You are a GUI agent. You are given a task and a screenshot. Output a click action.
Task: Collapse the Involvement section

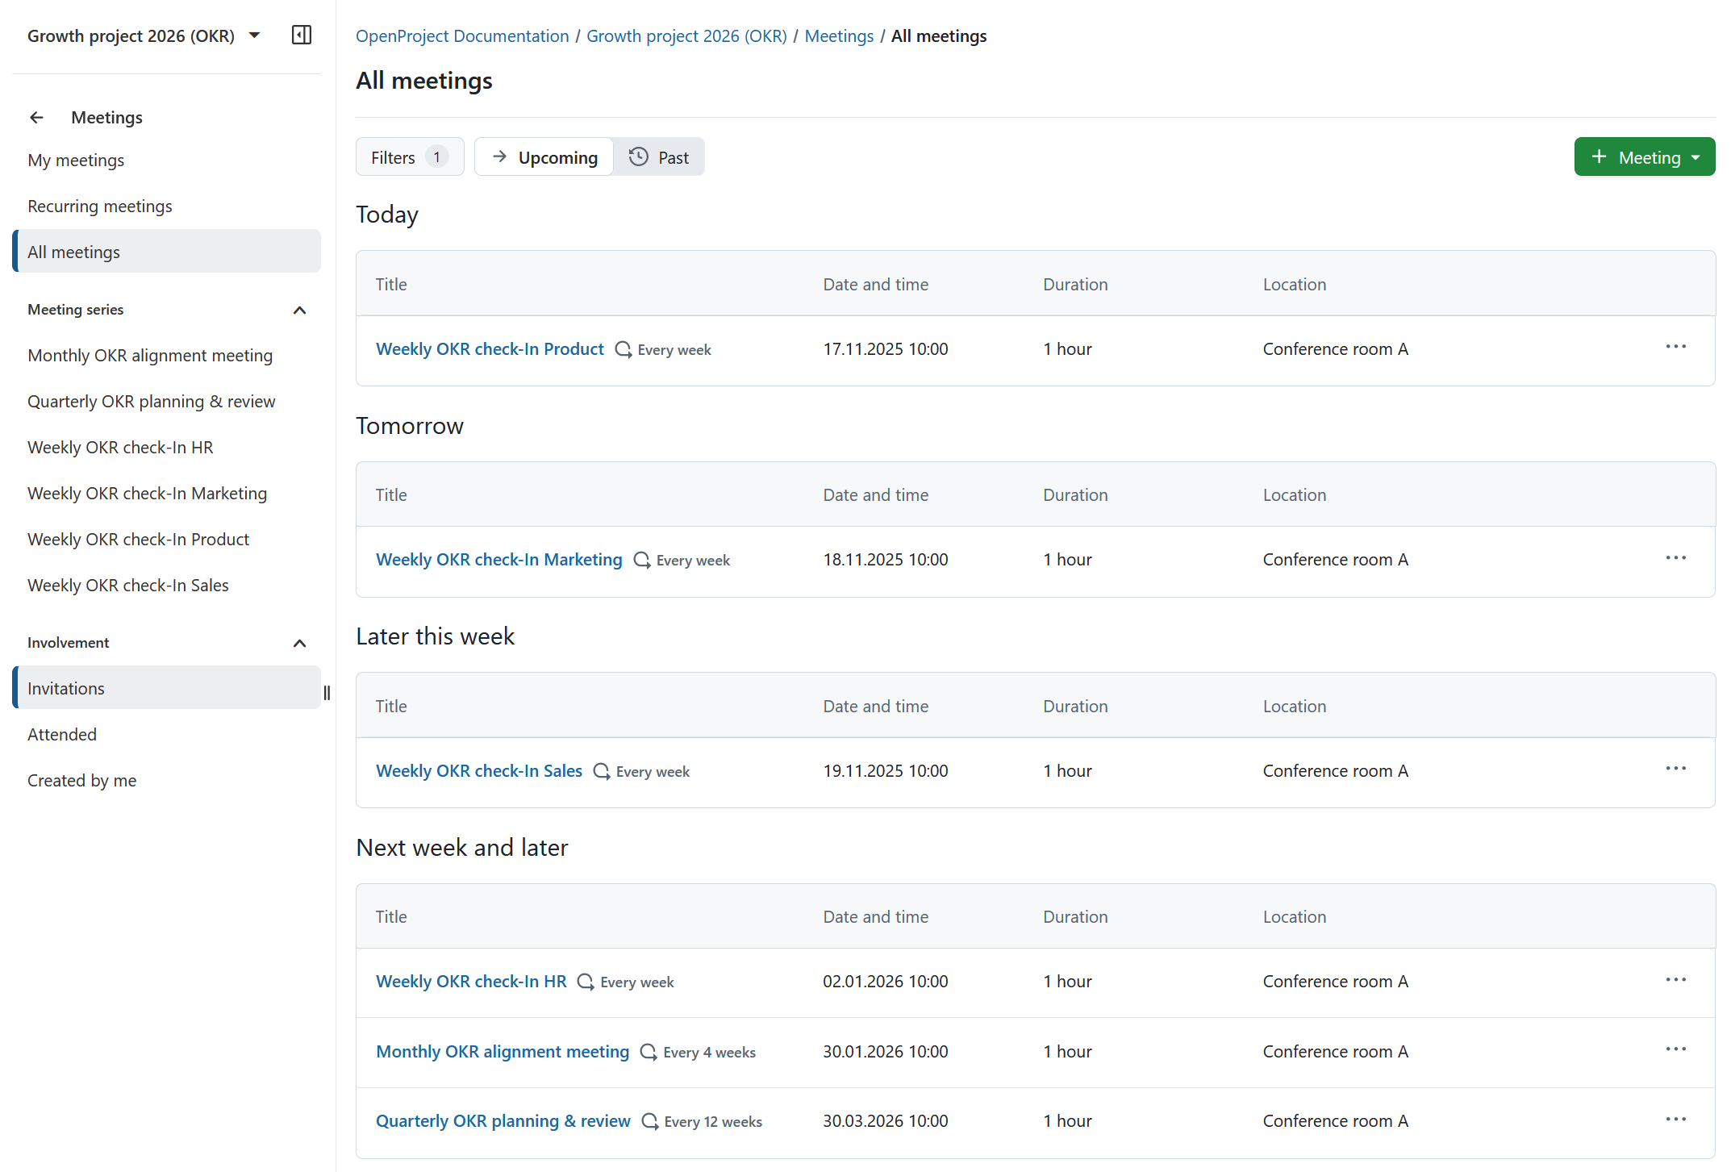[x=299, y=643]
